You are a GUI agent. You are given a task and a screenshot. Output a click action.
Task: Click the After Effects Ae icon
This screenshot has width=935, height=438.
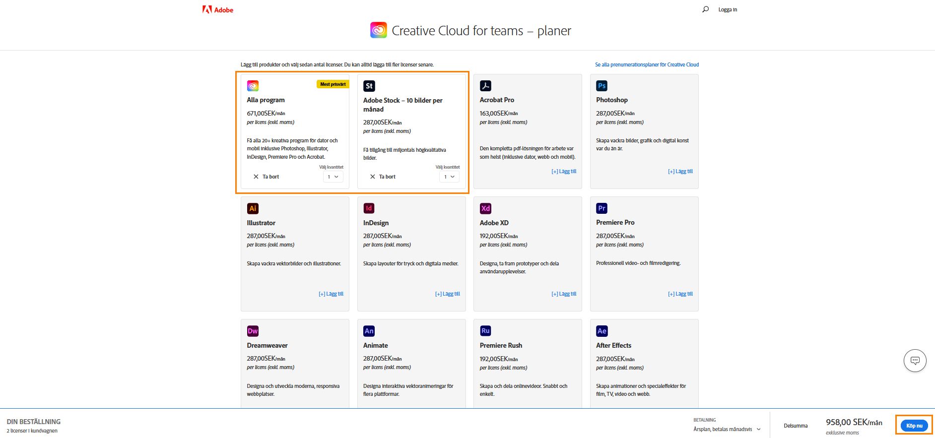pos(601,331)
